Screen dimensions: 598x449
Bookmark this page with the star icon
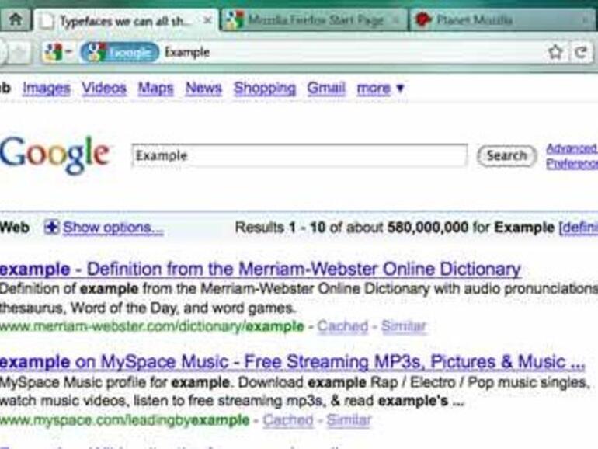(555, 52)
